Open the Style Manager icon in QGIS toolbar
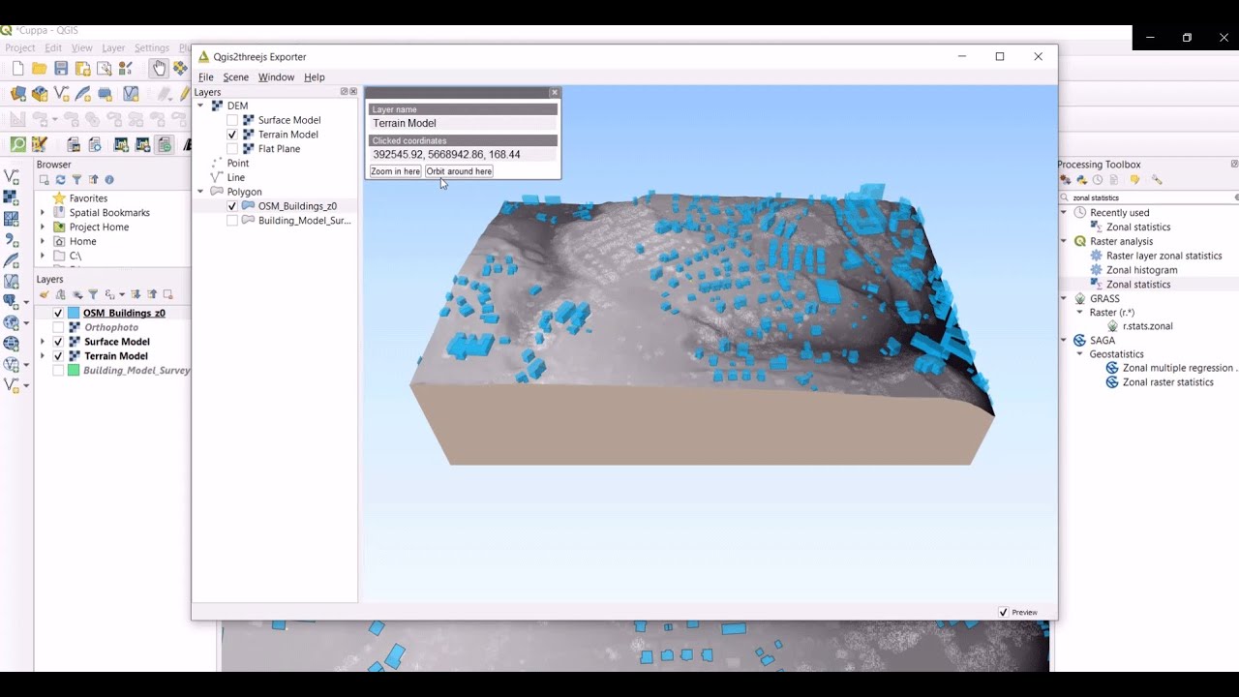This screenshot has width=1239, height=697. tap(125, 69)
